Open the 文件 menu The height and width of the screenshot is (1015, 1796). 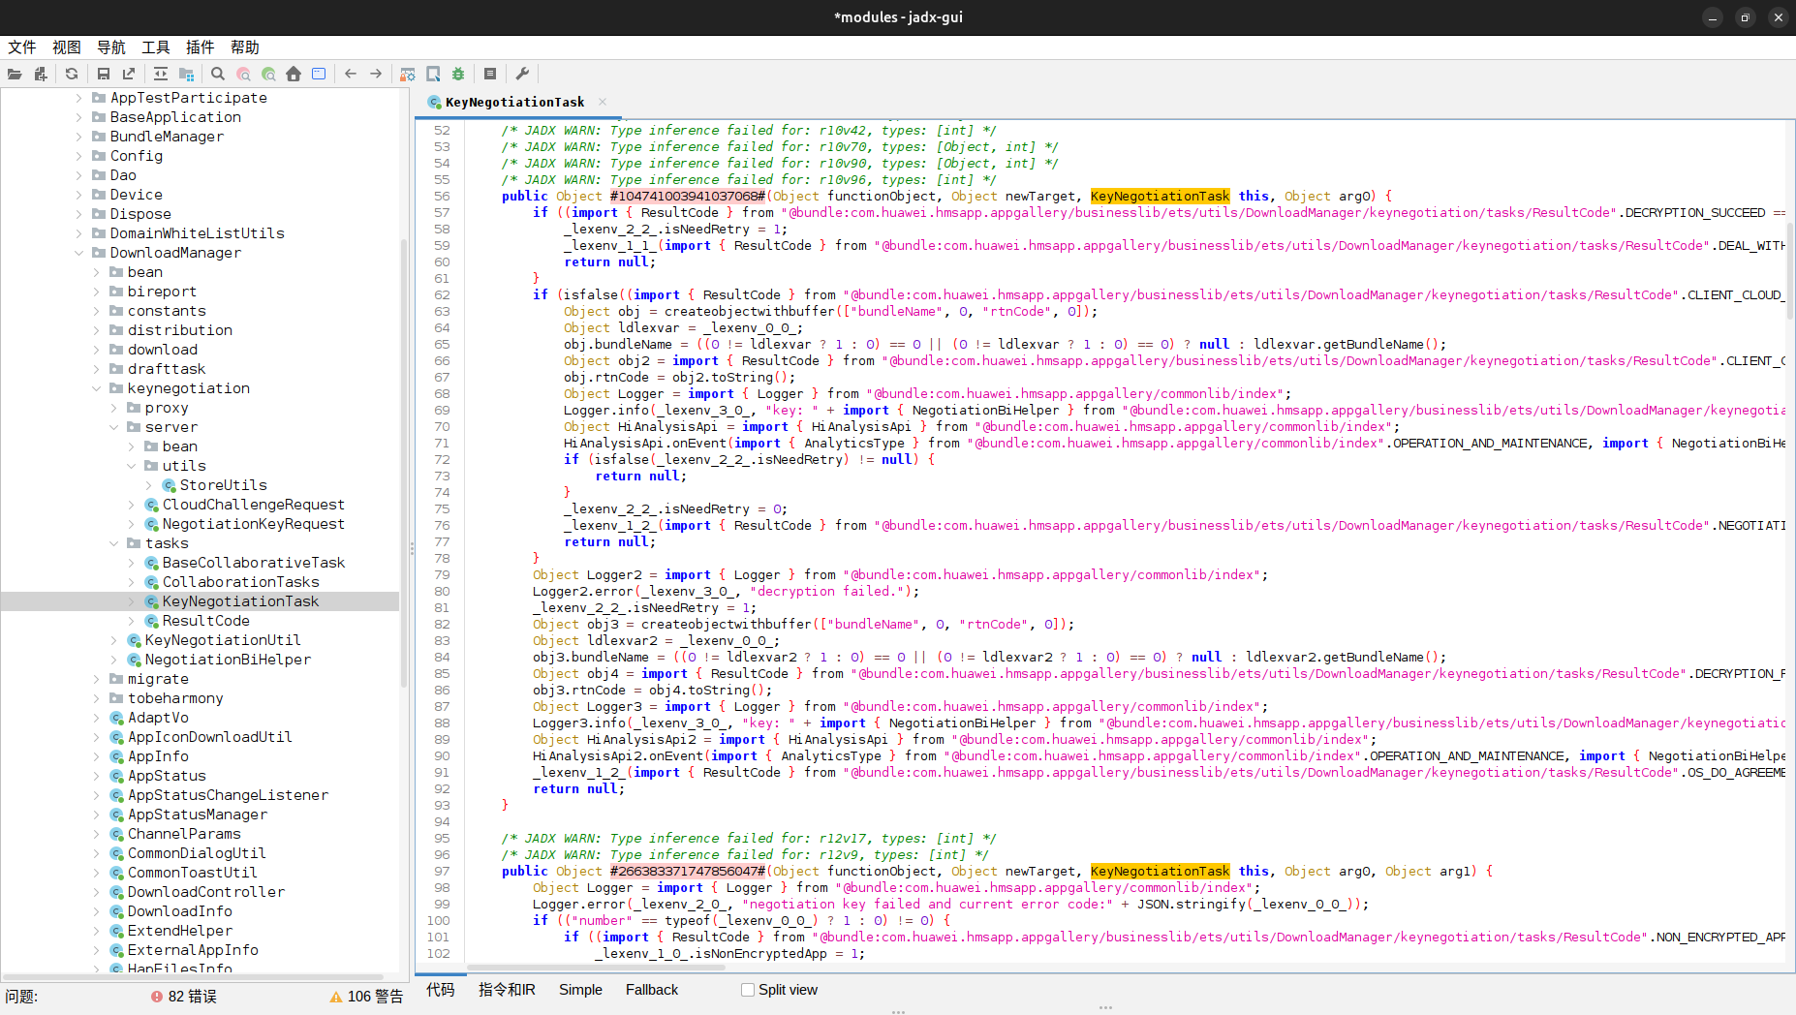22,47
